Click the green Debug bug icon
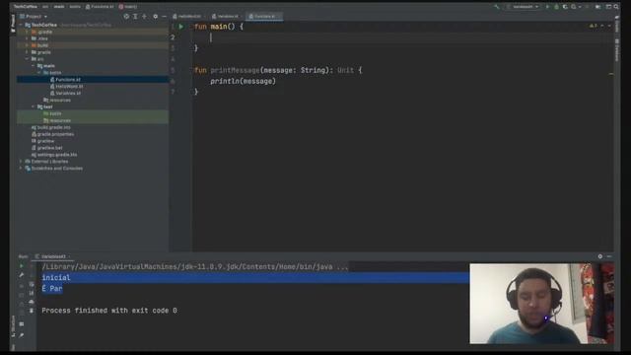Screen dimensions: 631x355 coord(556,7)
